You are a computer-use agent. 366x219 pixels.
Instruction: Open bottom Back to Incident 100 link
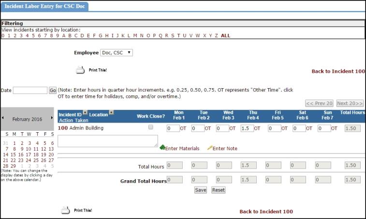(266, 212)
